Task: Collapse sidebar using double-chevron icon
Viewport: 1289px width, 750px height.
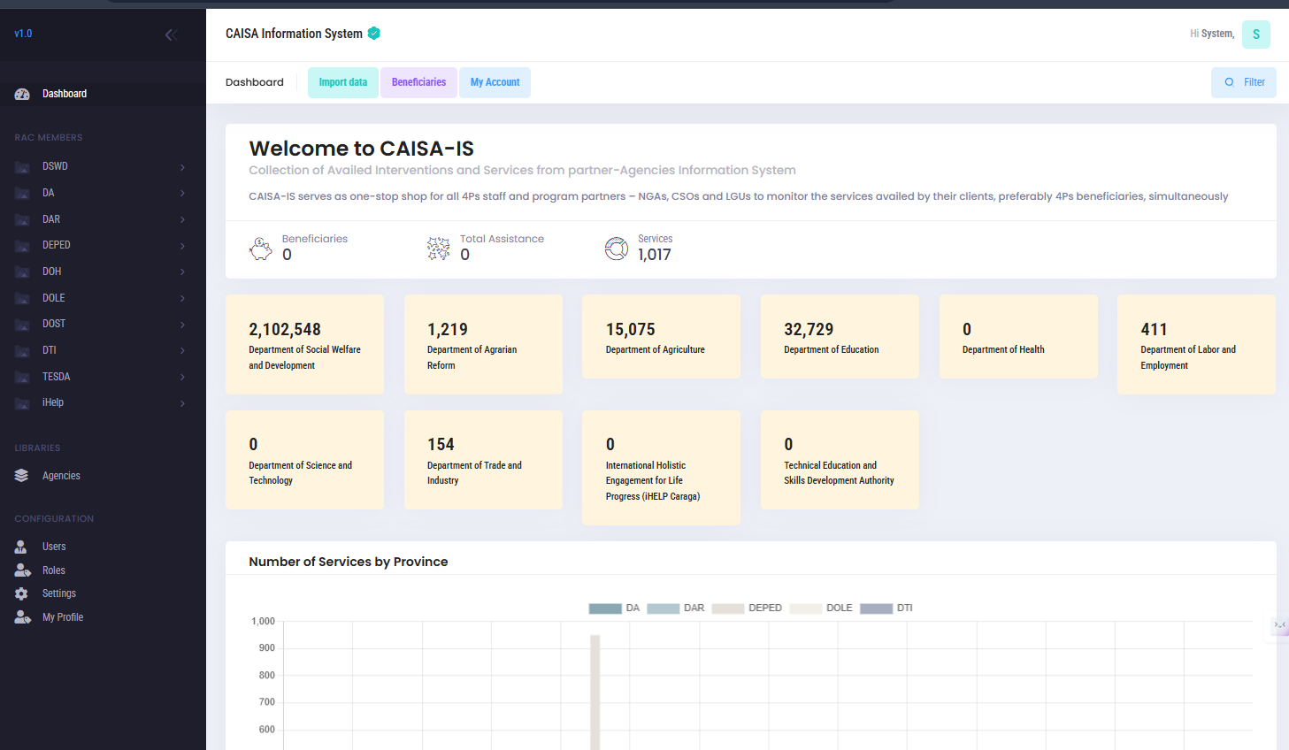Action: point(171,34)
